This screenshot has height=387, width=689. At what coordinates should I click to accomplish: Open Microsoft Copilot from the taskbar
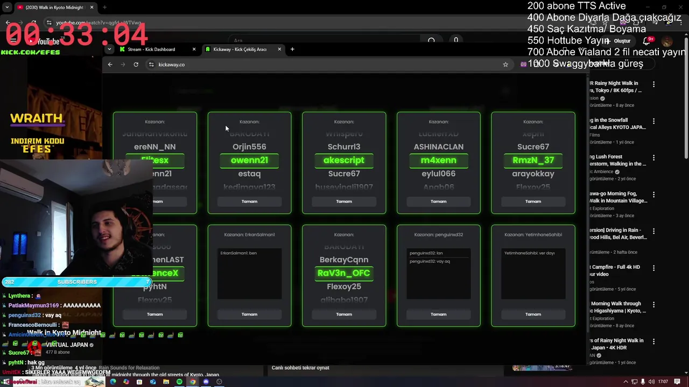tap(126, 382)
